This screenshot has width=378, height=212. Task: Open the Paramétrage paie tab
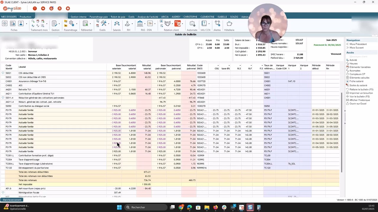click(99, 17)
